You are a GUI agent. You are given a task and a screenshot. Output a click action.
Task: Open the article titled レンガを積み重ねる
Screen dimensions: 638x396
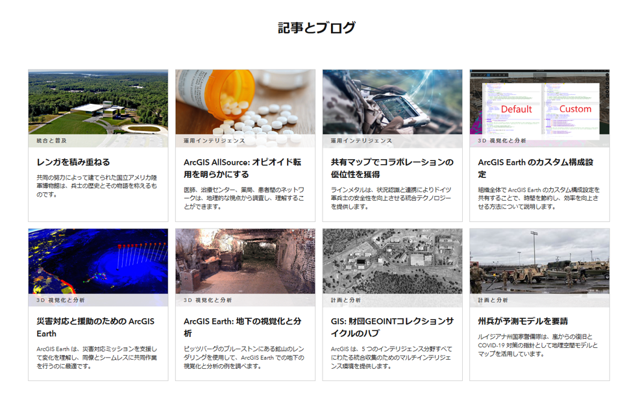pos(73,162)
